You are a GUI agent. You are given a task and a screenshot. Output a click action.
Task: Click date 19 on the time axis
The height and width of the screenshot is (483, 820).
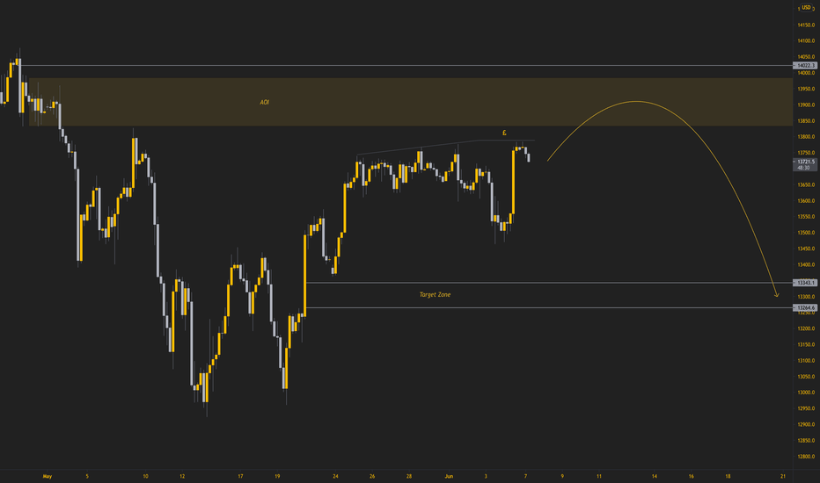[x=277, y=476]
